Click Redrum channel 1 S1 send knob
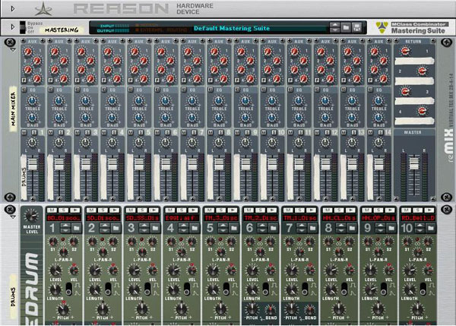 click(x=53, y=242)
